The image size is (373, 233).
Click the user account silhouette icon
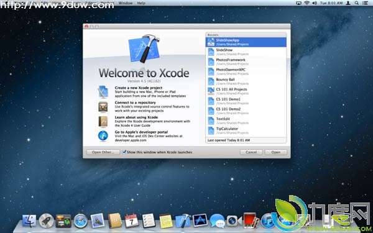click(348, 3)
